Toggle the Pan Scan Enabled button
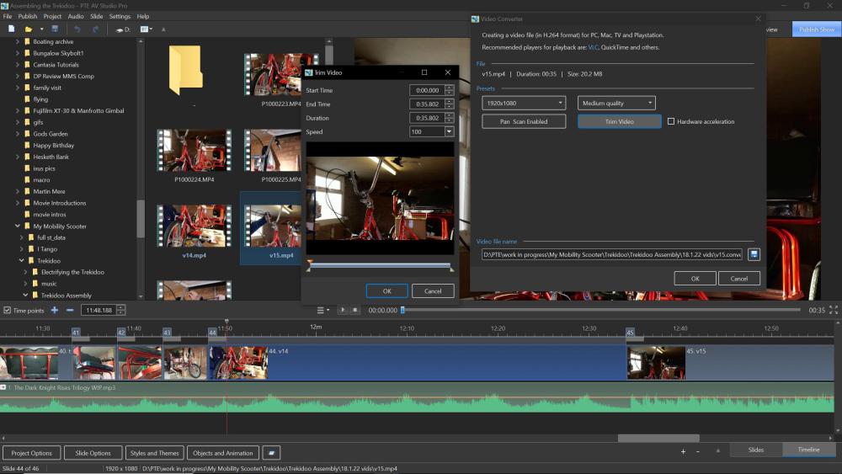This screenshot has width=842, height=474. click(524, 121)
